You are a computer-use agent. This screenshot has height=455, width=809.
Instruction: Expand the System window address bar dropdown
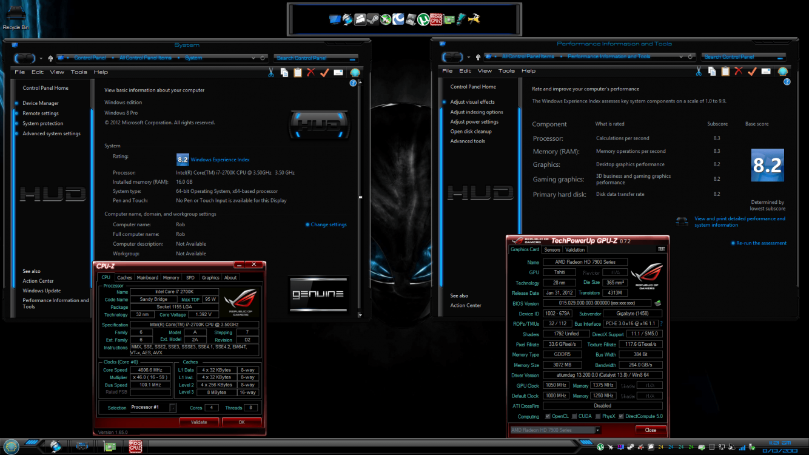[253, 58]
